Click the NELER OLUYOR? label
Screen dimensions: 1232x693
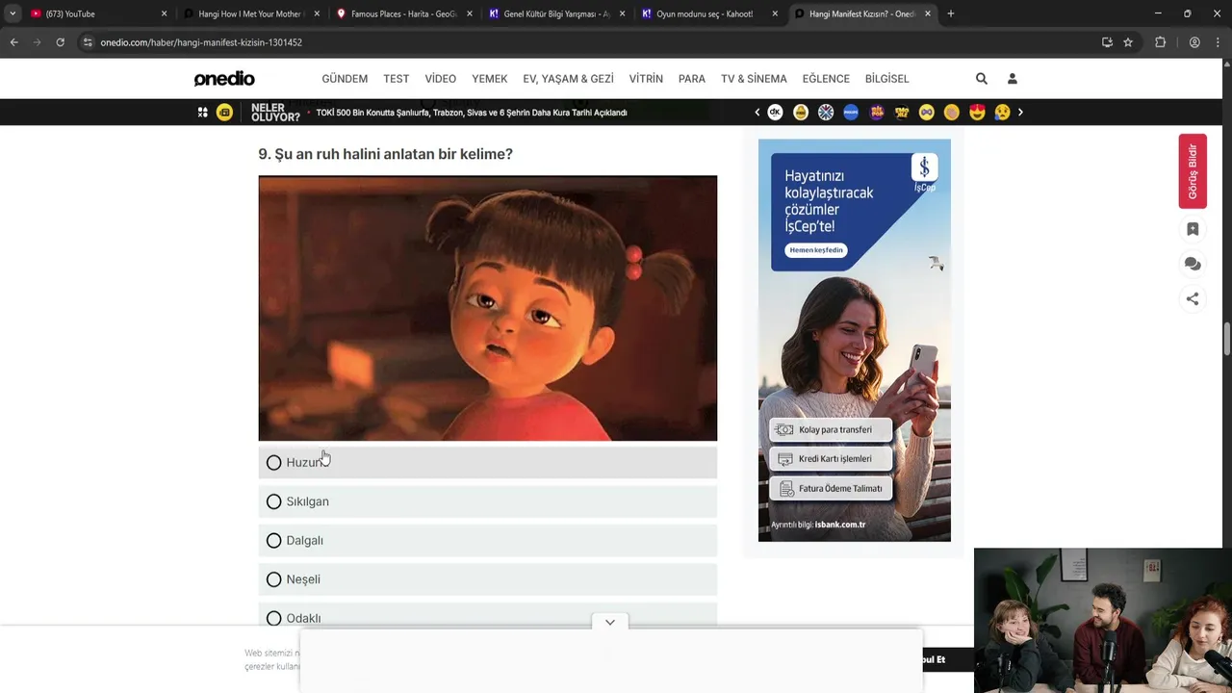coord(275,113)
